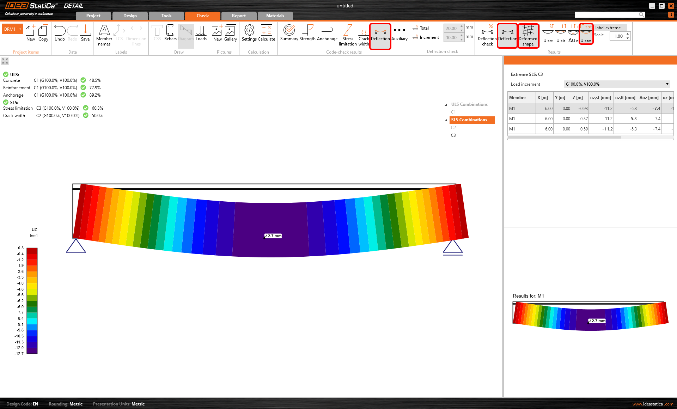677x409 pixels.
Task: Collapse the SLS Combinations tree node
Action: click(x=446, y=120)
